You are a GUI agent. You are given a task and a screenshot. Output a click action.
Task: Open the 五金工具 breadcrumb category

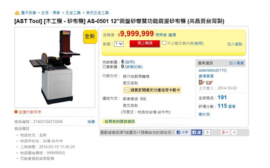(73, 13)
